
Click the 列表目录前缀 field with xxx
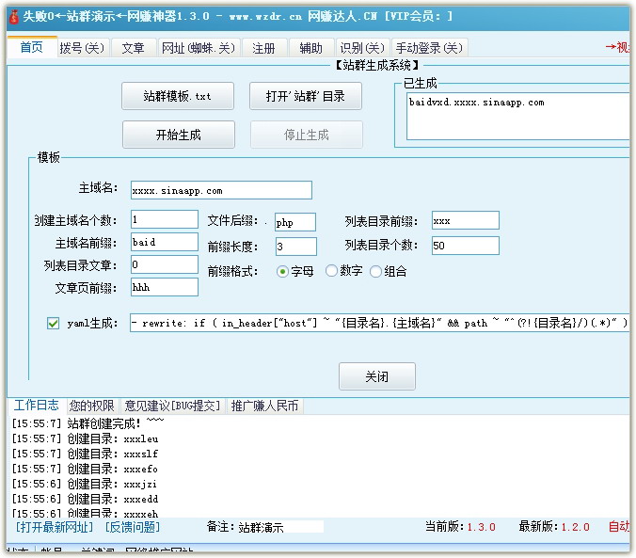click(x=465, y=220)
